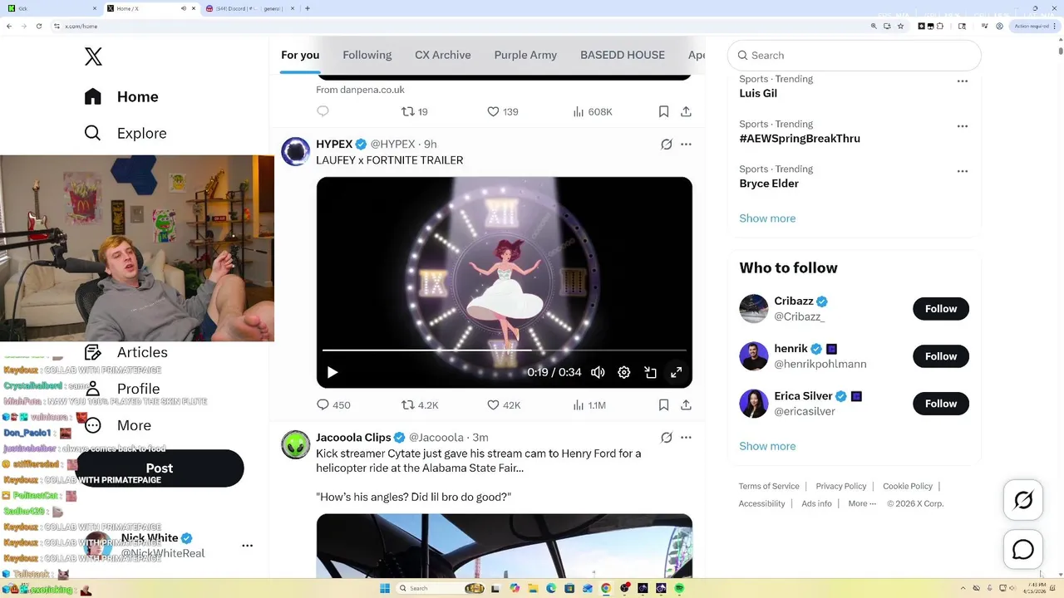Image resolution: width=1064 pixels, height=598 pixels.
Task: Open Grok floating button
Action: coord(1023,500)
